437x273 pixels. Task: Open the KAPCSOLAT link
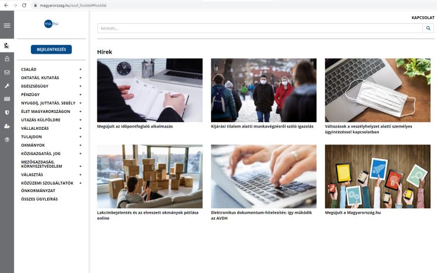(x=422, y=17)
